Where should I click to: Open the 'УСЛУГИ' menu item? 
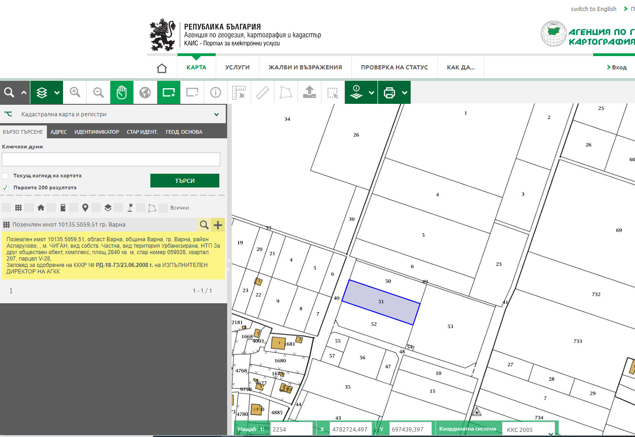pos(237,68)
